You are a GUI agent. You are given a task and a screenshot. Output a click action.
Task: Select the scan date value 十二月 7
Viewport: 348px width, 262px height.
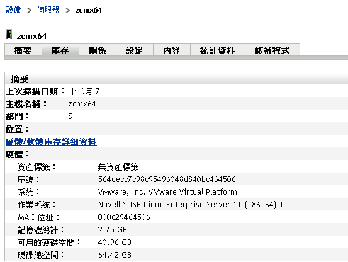coord(84,91)
